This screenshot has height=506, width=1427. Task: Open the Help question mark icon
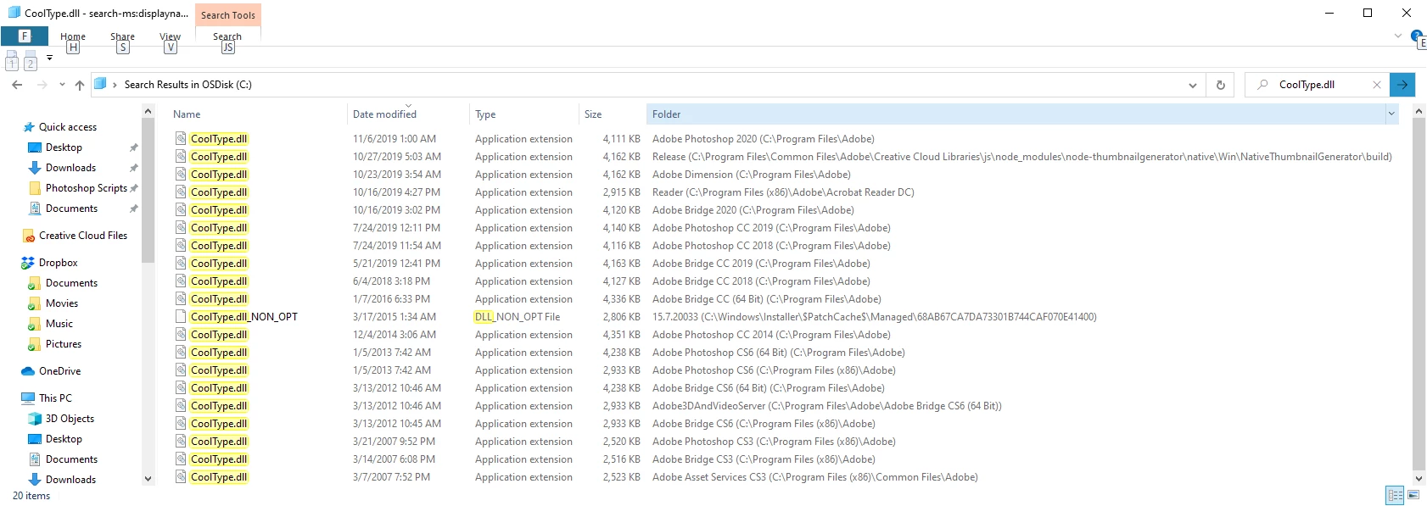[1416, 36]
